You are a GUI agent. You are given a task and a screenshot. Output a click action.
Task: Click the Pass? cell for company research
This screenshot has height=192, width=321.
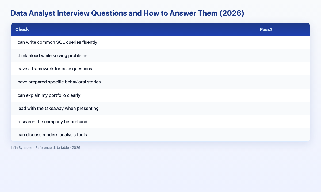(283, 122)
